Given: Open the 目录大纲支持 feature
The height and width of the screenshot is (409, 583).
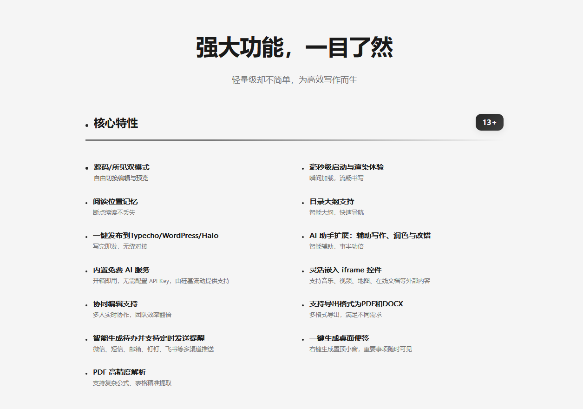Looking at the screenshot, I should point(332,202).
